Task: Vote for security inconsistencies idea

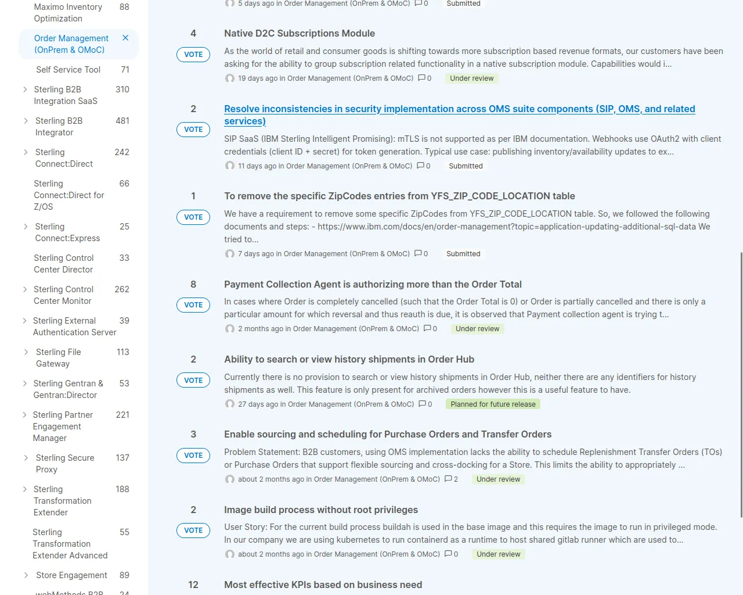Action: click(x=193, y=130)
